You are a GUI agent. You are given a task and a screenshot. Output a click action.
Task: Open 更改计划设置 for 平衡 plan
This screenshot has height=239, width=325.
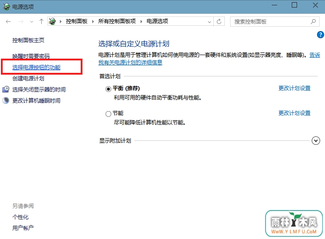(294, 88)
